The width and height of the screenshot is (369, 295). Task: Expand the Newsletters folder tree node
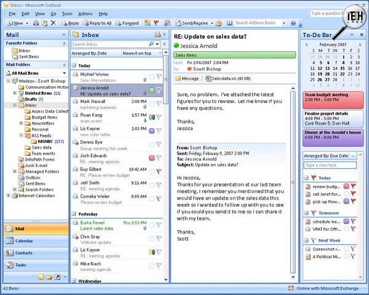(x=21, y=123)
